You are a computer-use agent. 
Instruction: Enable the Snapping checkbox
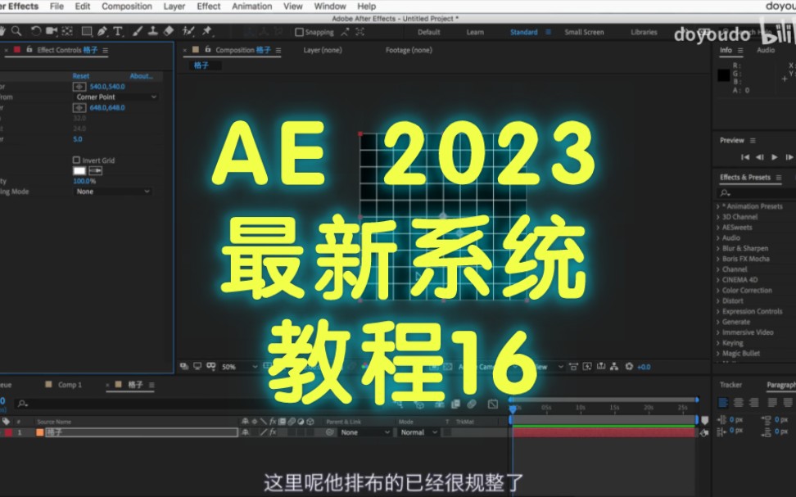[x=298, y=33]
